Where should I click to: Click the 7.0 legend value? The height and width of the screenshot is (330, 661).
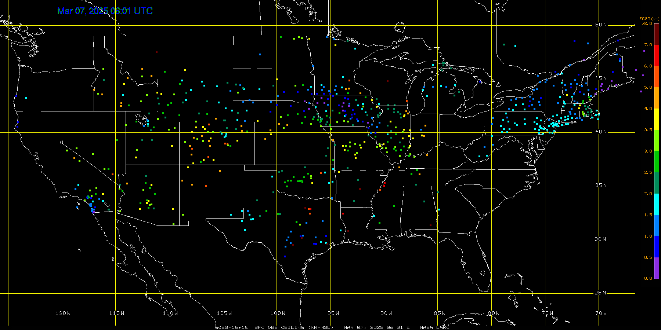tap(648, 45)
